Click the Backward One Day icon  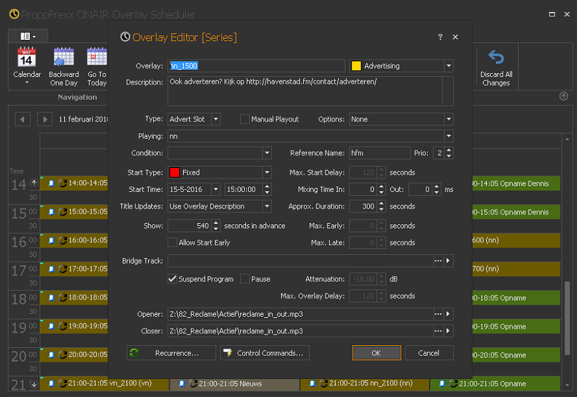pos(64,58)
